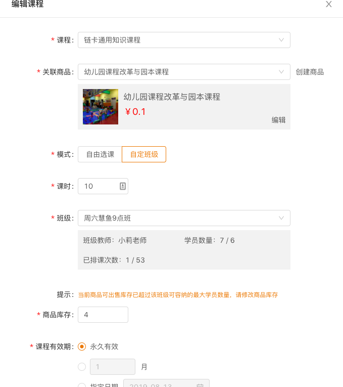Image resolution: width=343 pixels, height=387 pixels.
Task: Select the 指定日期 radio button
Action: [82, 385]
